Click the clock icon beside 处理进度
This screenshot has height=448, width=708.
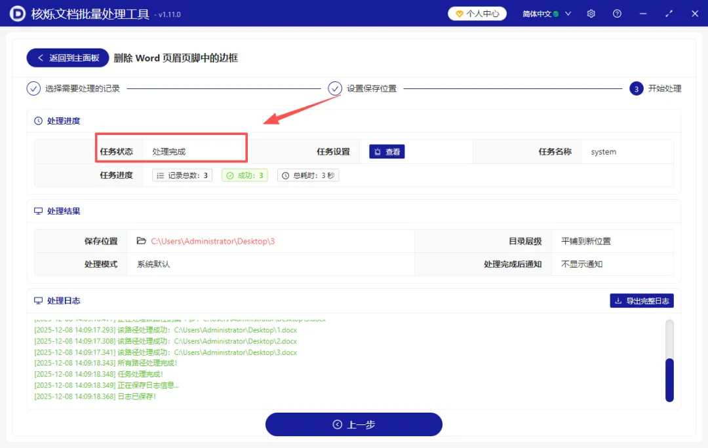(x=39, y=121)
